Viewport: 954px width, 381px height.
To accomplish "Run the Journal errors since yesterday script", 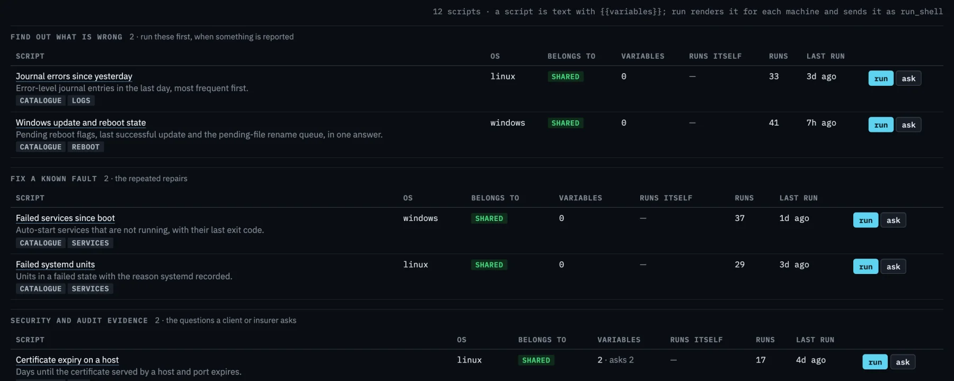I will (x=881, y=78).
